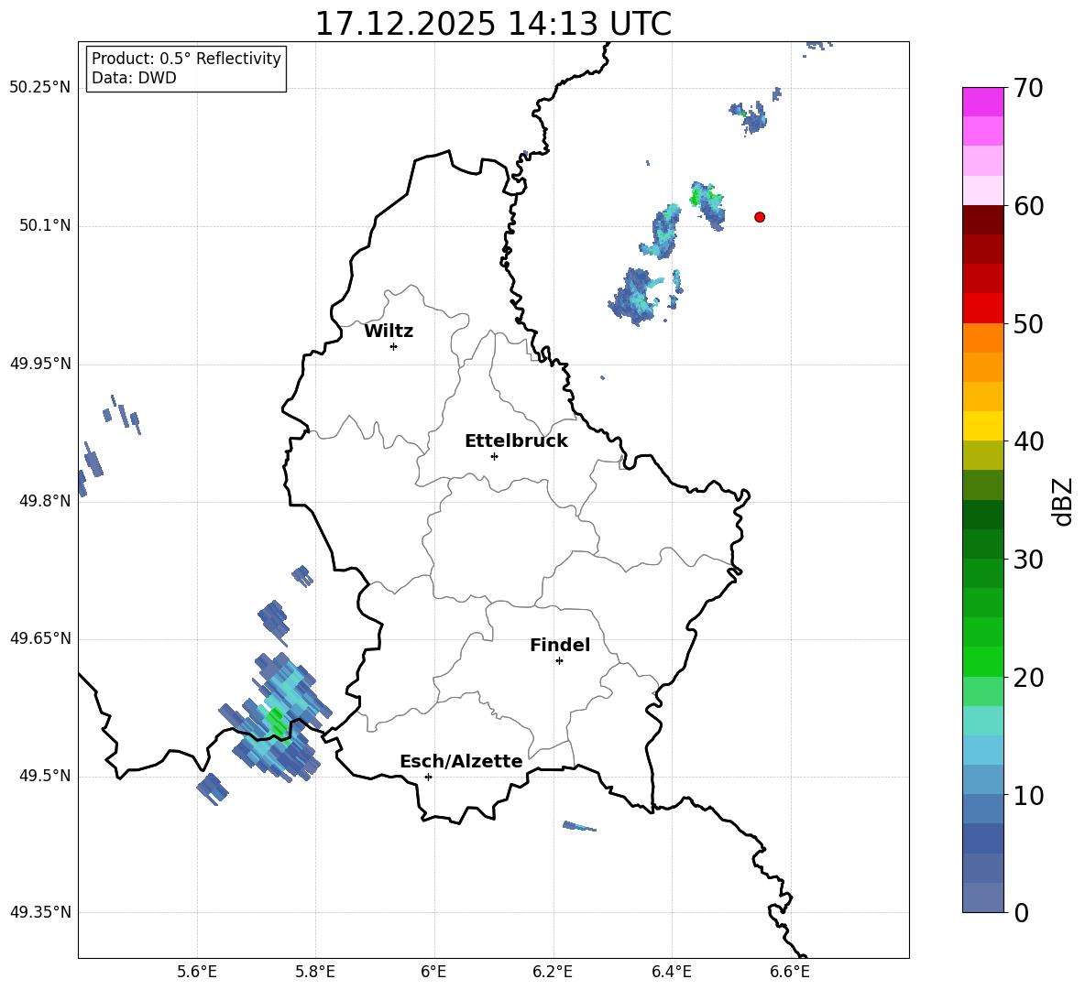Click the green radar echo core near Belgian border
The width and height of the screenshot is (1085, 990).
[276, 722]
